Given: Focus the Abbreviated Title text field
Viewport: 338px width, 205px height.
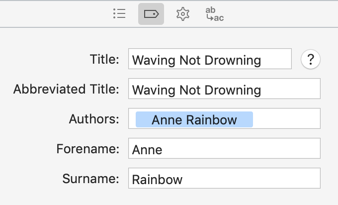Looking at the screenshot, I should (x=224, y=89).
